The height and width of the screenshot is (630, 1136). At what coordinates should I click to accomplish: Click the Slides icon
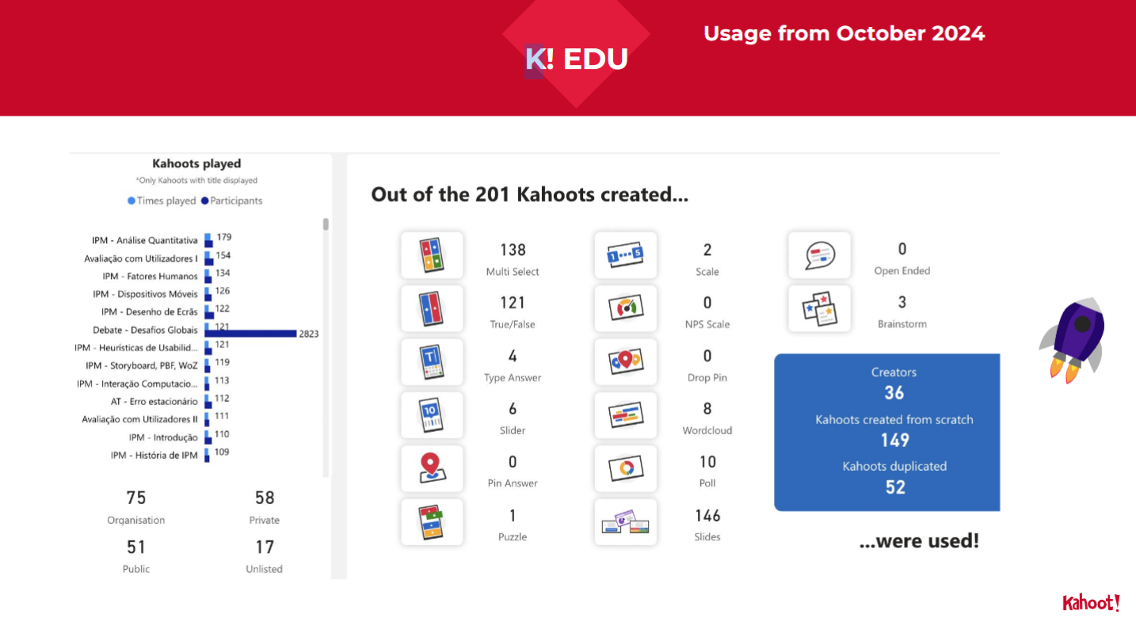click(626, 521)
